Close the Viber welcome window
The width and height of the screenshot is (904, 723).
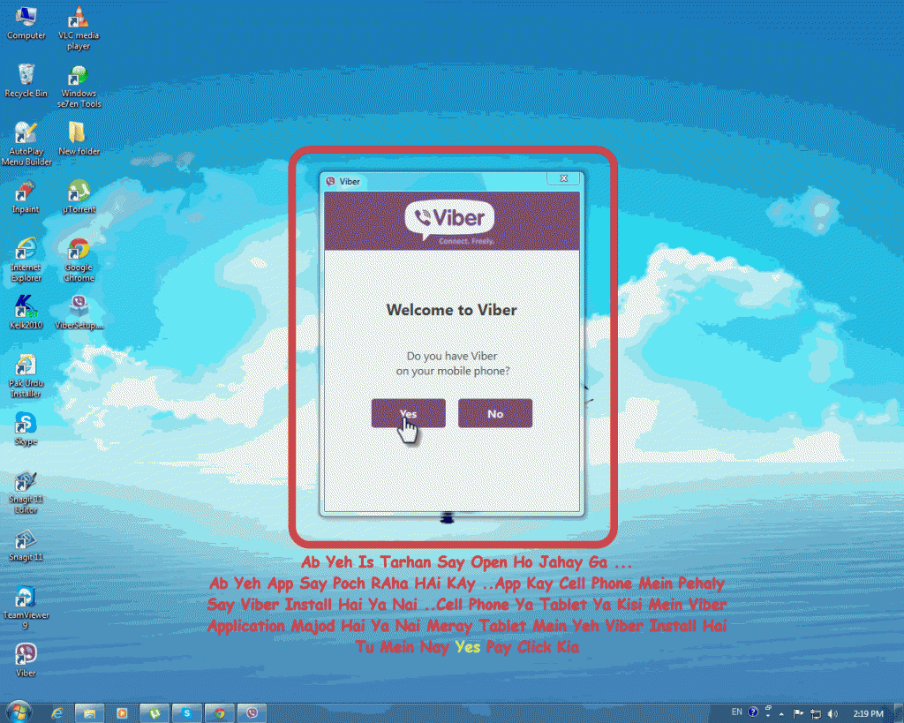click(564, 178)
